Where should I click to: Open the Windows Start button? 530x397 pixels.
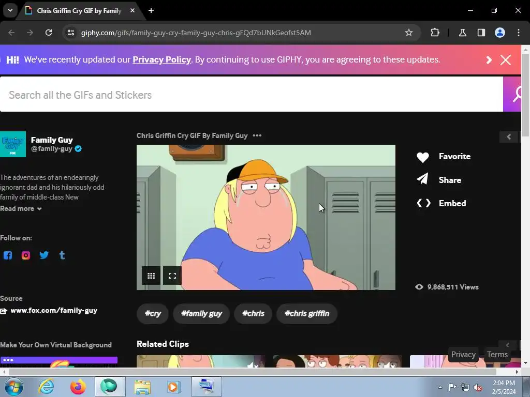pos(13,387)
